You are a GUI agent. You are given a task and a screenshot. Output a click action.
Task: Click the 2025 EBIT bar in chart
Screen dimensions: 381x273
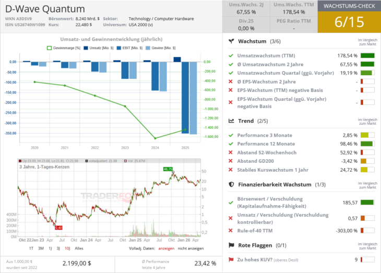click(185, 98)
